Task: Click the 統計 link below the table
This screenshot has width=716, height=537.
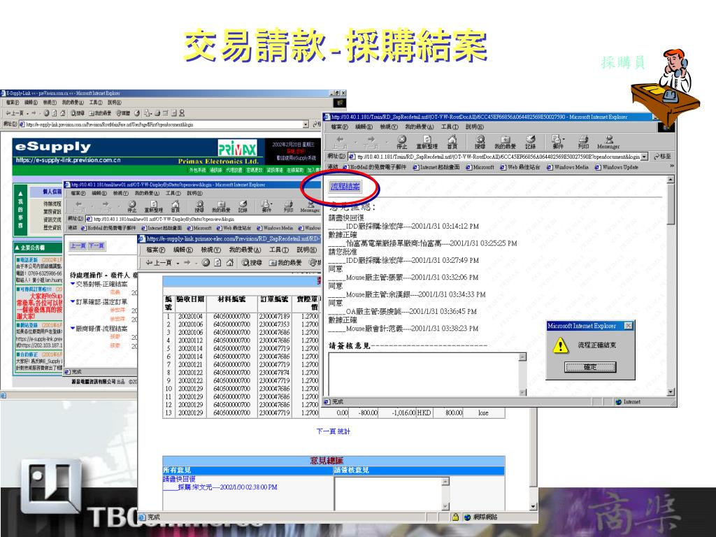Action: pos(344,431)
